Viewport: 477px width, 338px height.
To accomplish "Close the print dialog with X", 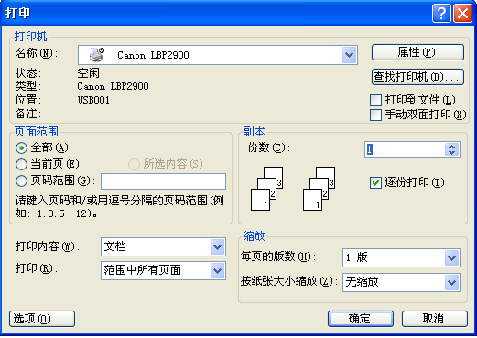I will (x=462, y=14).
